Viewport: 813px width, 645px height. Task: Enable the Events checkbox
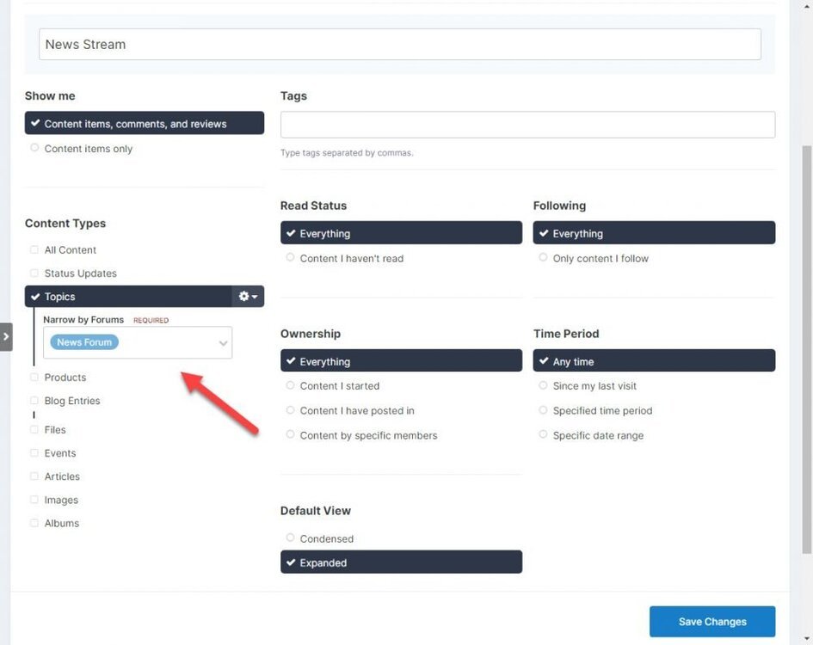(x=34, y=453)
